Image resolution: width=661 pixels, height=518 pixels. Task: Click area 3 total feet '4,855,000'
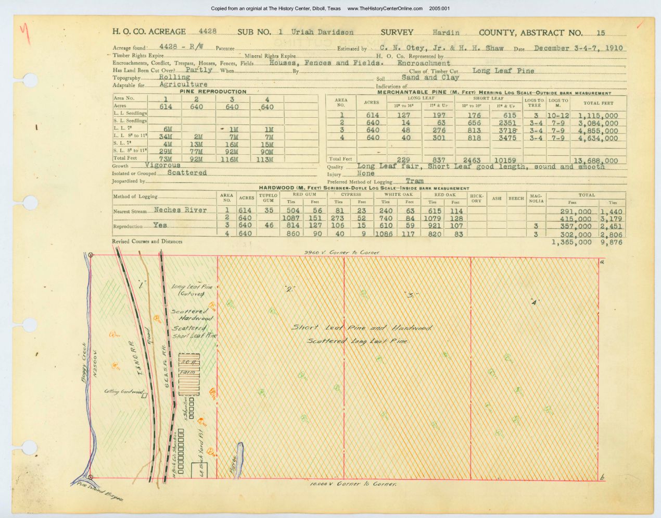point(598,131)
